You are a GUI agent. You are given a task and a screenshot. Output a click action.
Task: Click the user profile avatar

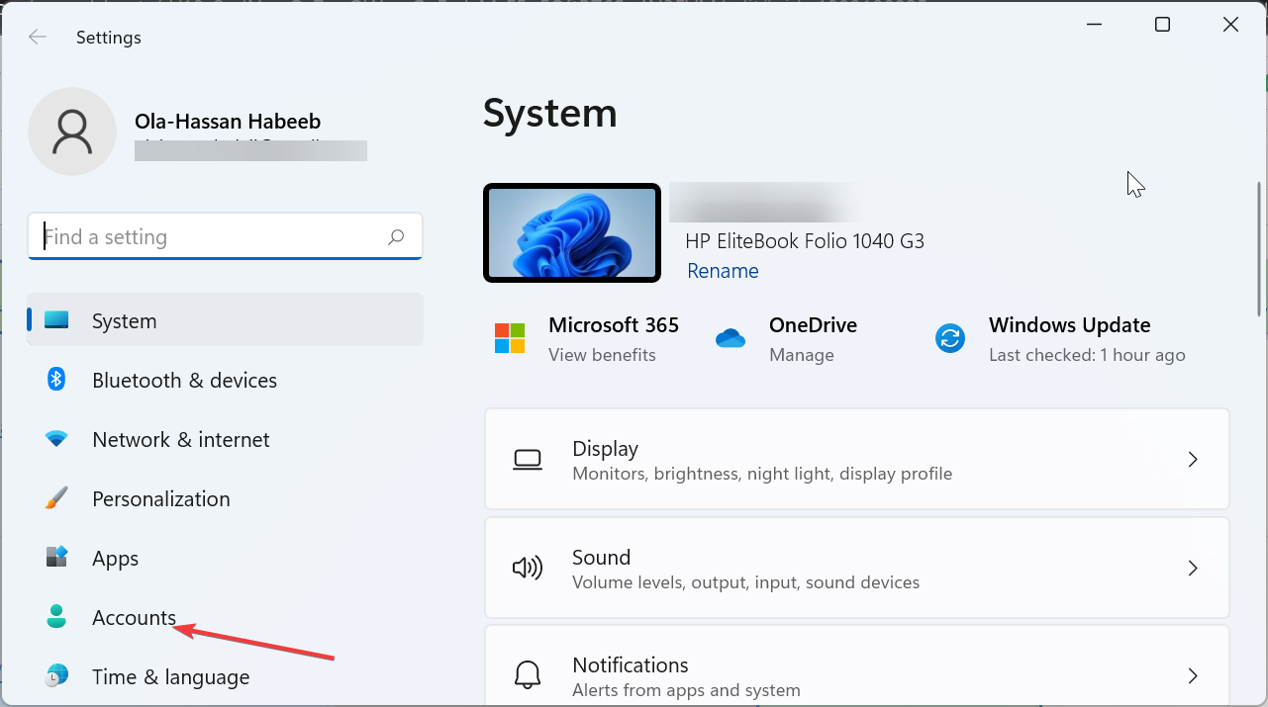point(72,132)
